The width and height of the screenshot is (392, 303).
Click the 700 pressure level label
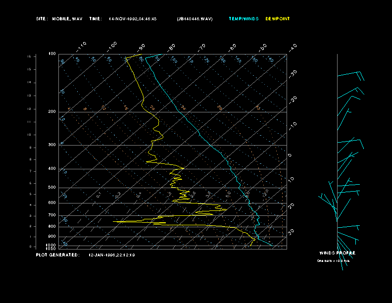click(52, 215)
